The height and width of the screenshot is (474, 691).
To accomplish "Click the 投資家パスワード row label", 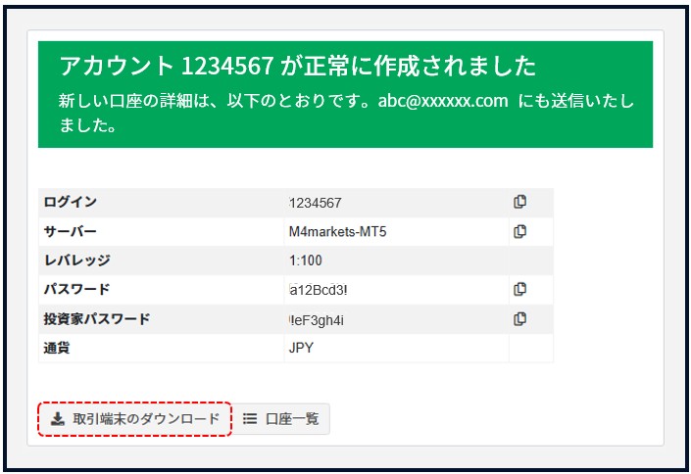I will (95, 319).
